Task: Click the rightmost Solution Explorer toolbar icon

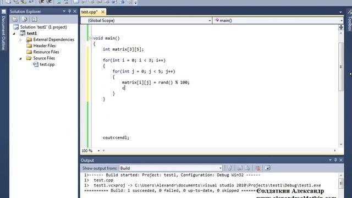Action: [x=34, y=19]
